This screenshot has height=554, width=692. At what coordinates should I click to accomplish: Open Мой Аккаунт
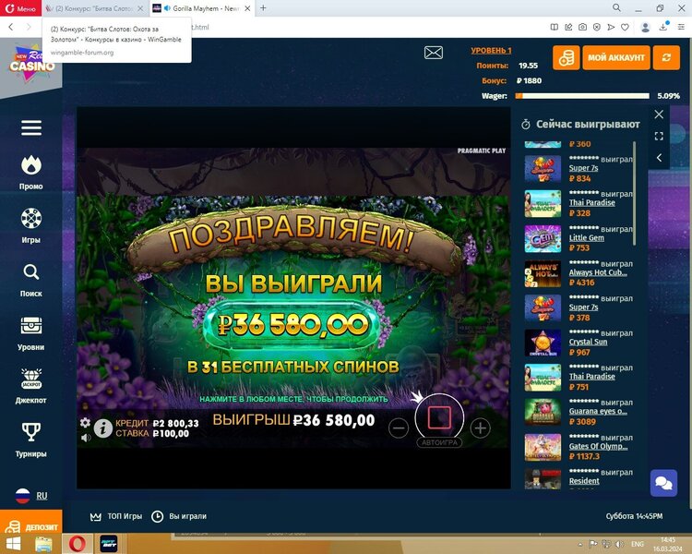point(616,57)
